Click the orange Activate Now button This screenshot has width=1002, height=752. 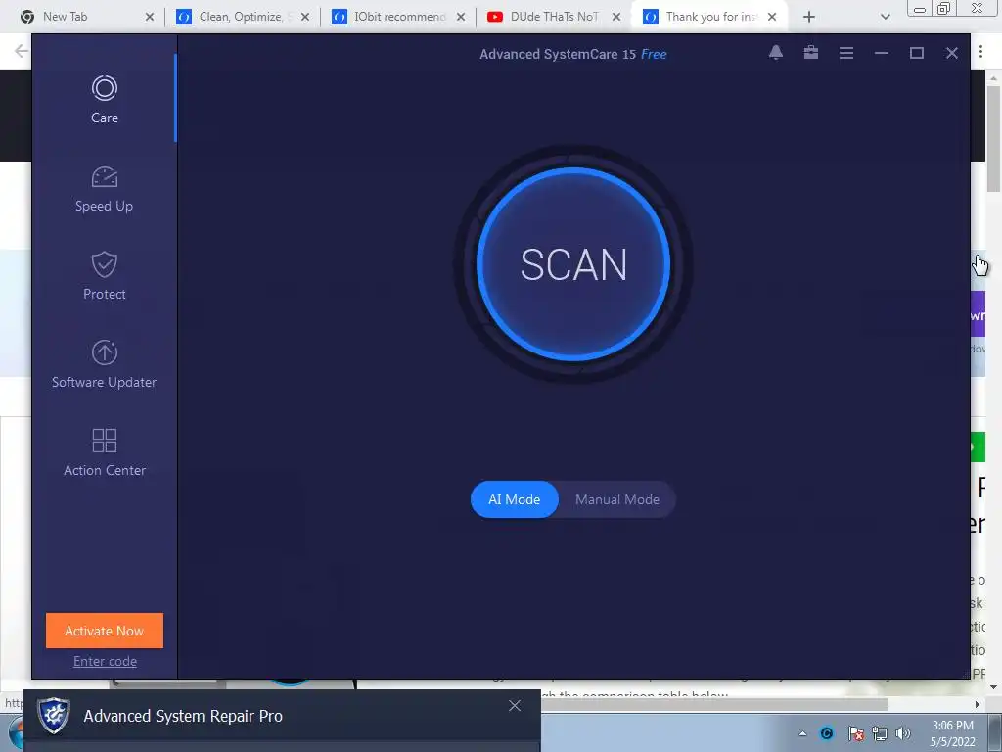104,631
